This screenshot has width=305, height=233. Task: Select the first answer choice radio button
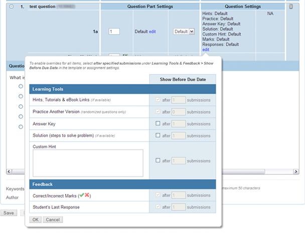(x=21, y=86)
